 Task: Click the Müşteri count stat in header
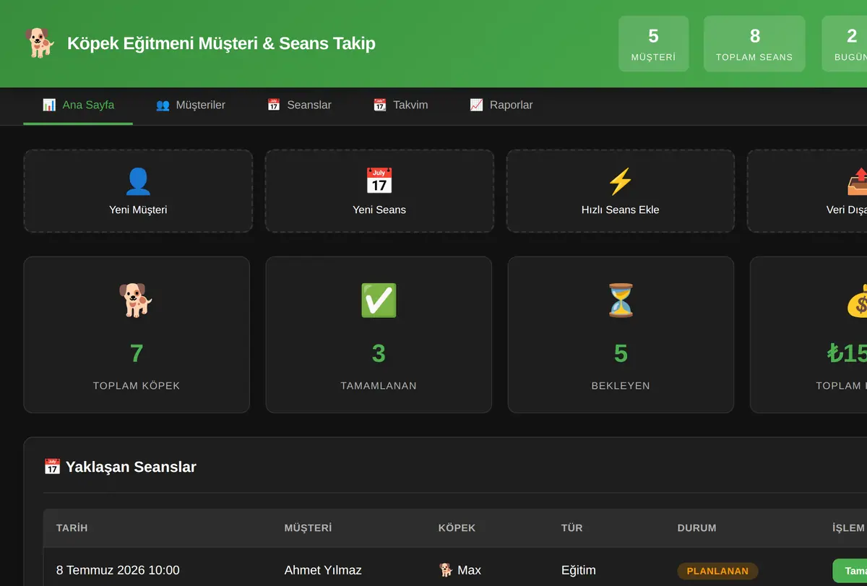tap(654, 44)
